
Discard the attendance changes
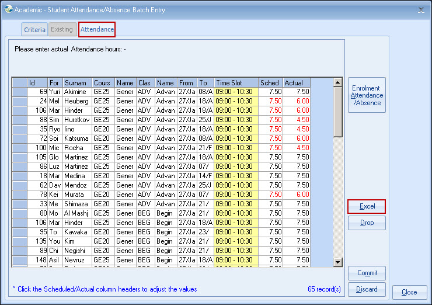(367, 289)
